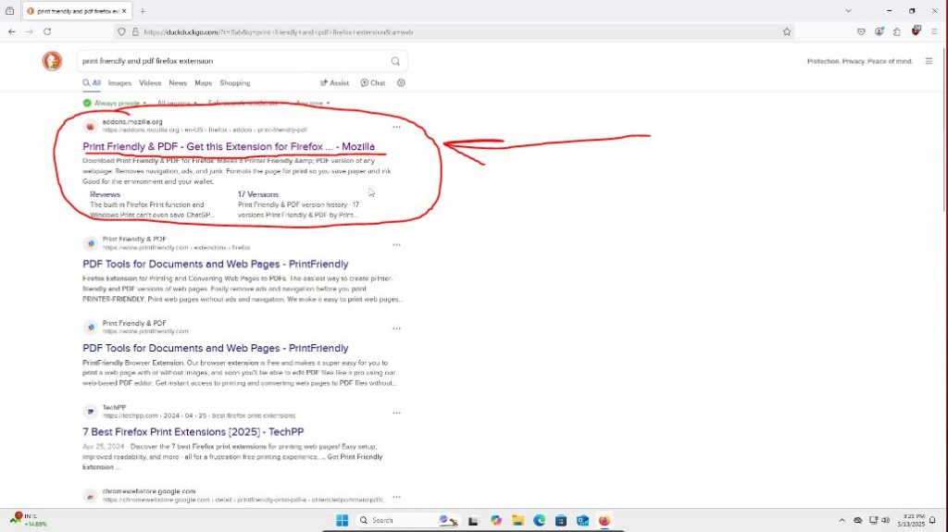The height and width of the screenshot is (532, 948).
Task: Go back using the browser back arrow
Action: pyautogui.click(x=12, y=31)
